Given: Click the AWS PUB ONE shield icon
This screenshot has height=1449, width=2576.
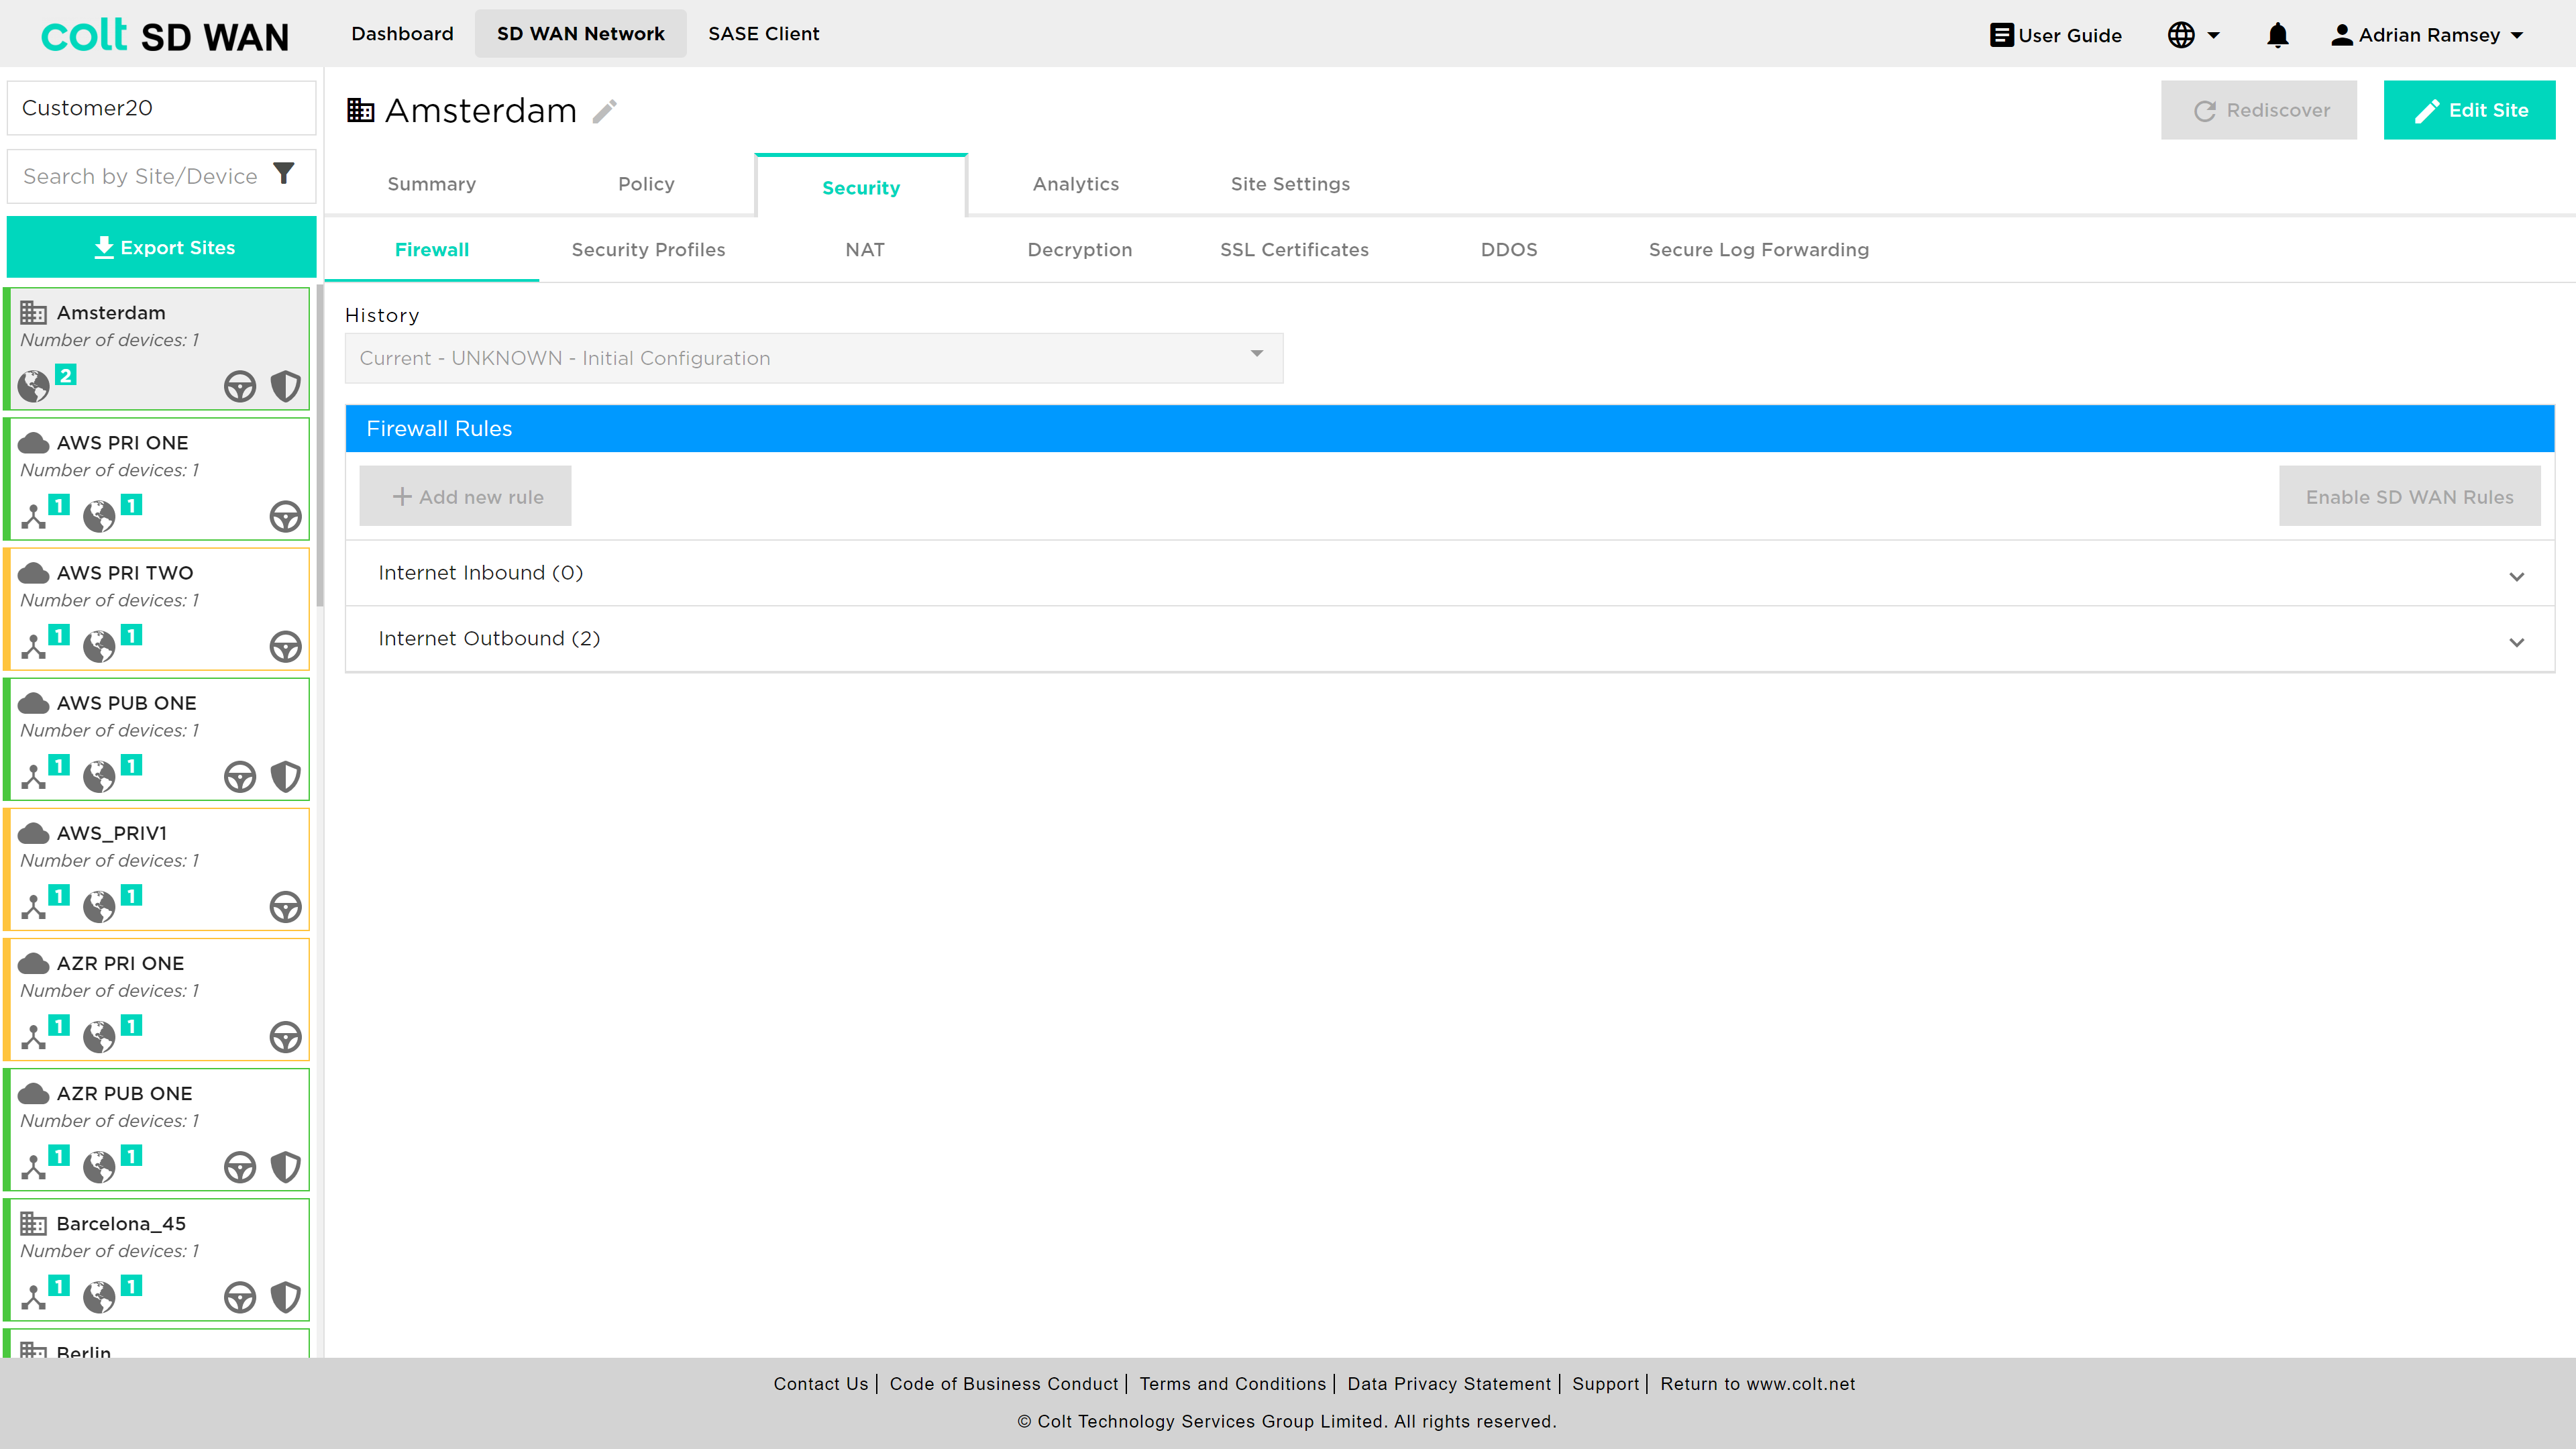Looking at the screenshot, I should (286, 776).
